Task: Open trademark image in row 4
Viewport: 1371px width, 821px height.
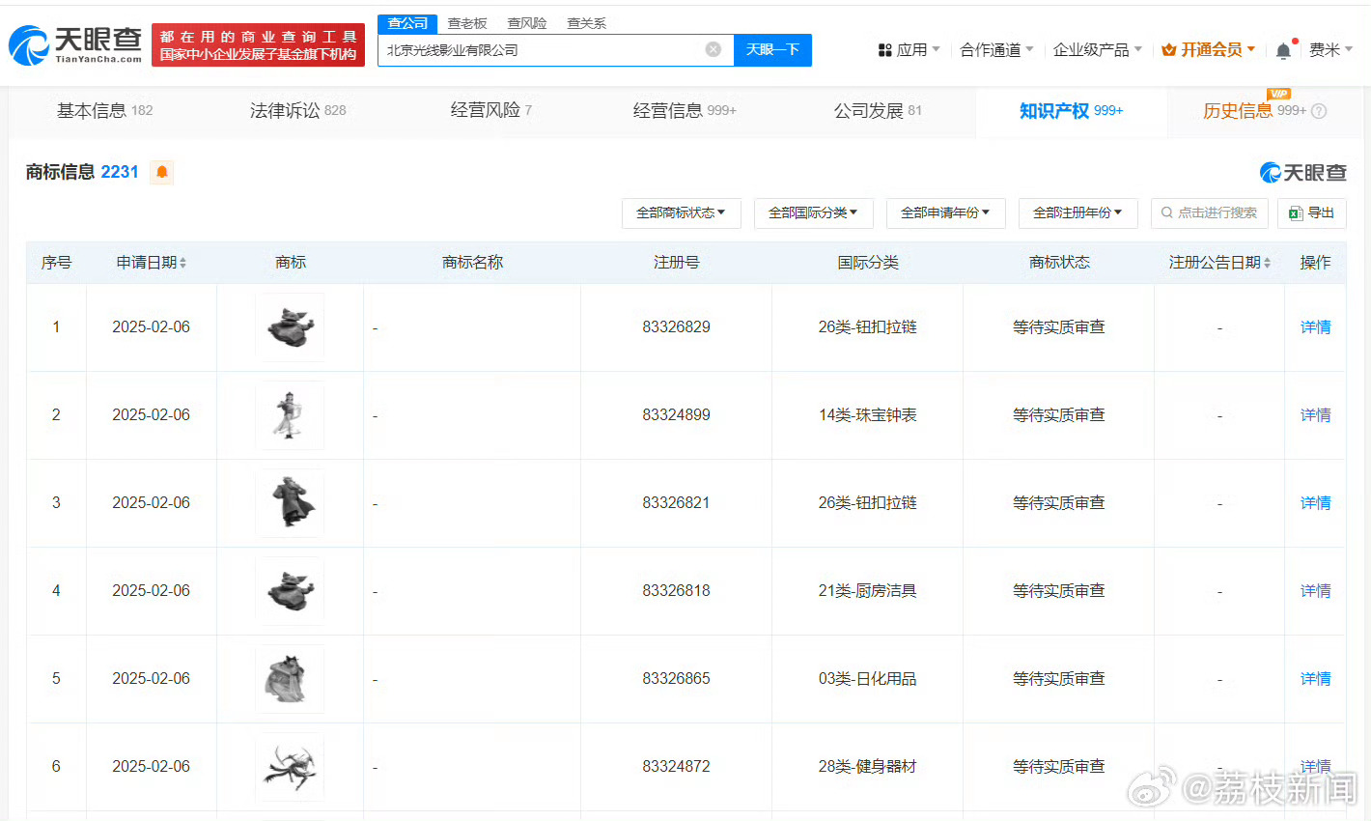Action: [290, 591]
